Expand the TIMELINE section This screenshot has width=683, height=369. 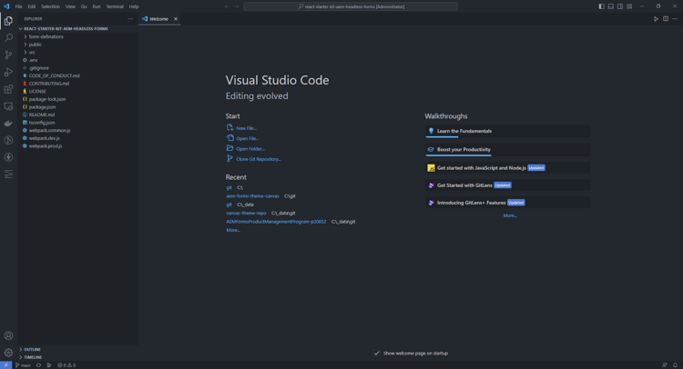(x=33, y=357)
